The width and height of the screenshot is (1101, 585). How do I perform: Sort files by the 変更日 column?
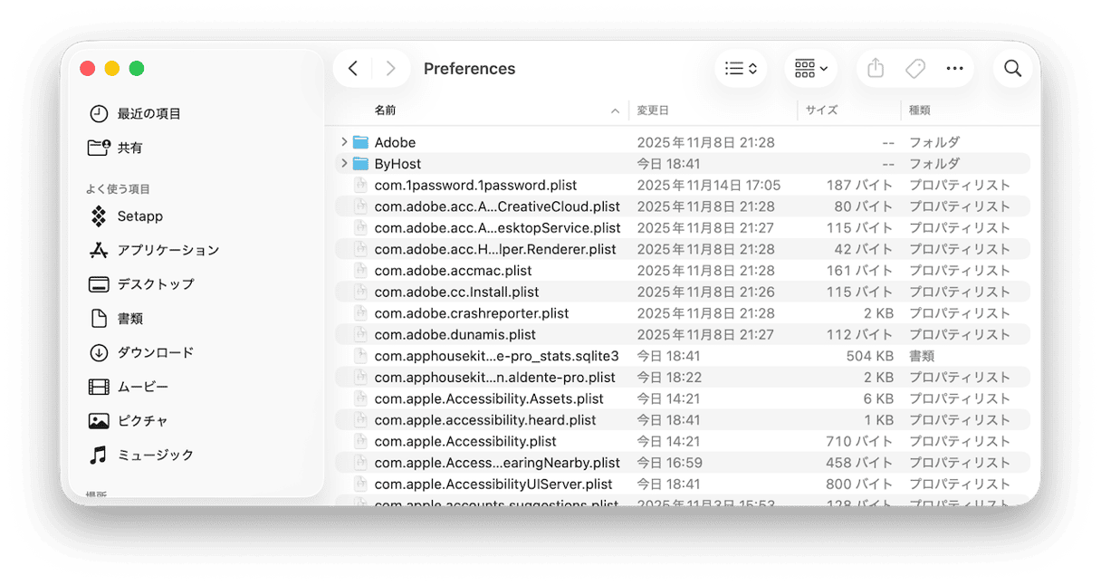coord(654,110)
